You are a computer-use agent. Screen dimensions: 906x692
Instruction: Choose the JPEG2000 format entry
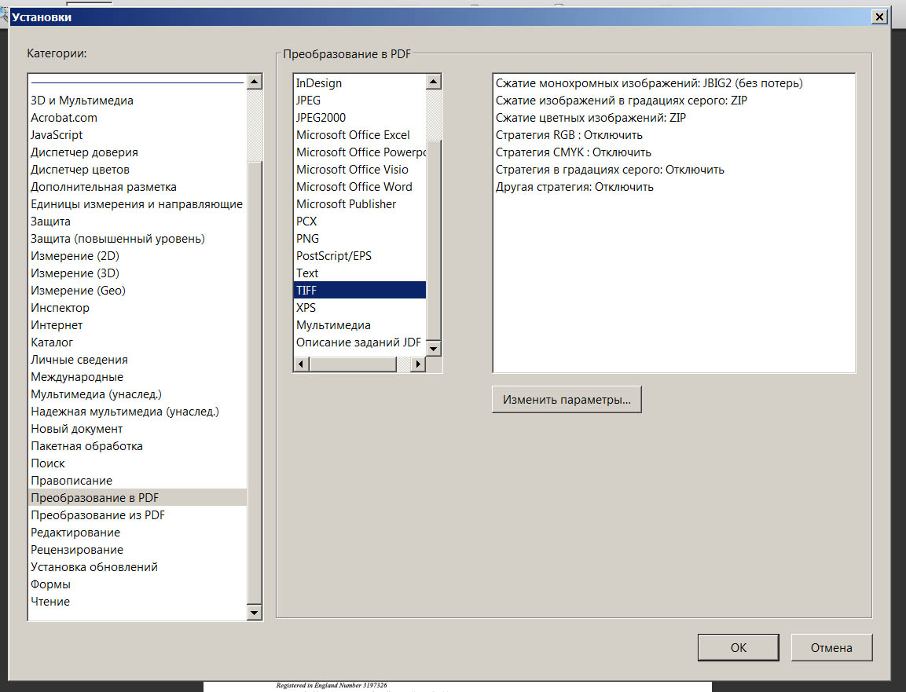(360, 117)
